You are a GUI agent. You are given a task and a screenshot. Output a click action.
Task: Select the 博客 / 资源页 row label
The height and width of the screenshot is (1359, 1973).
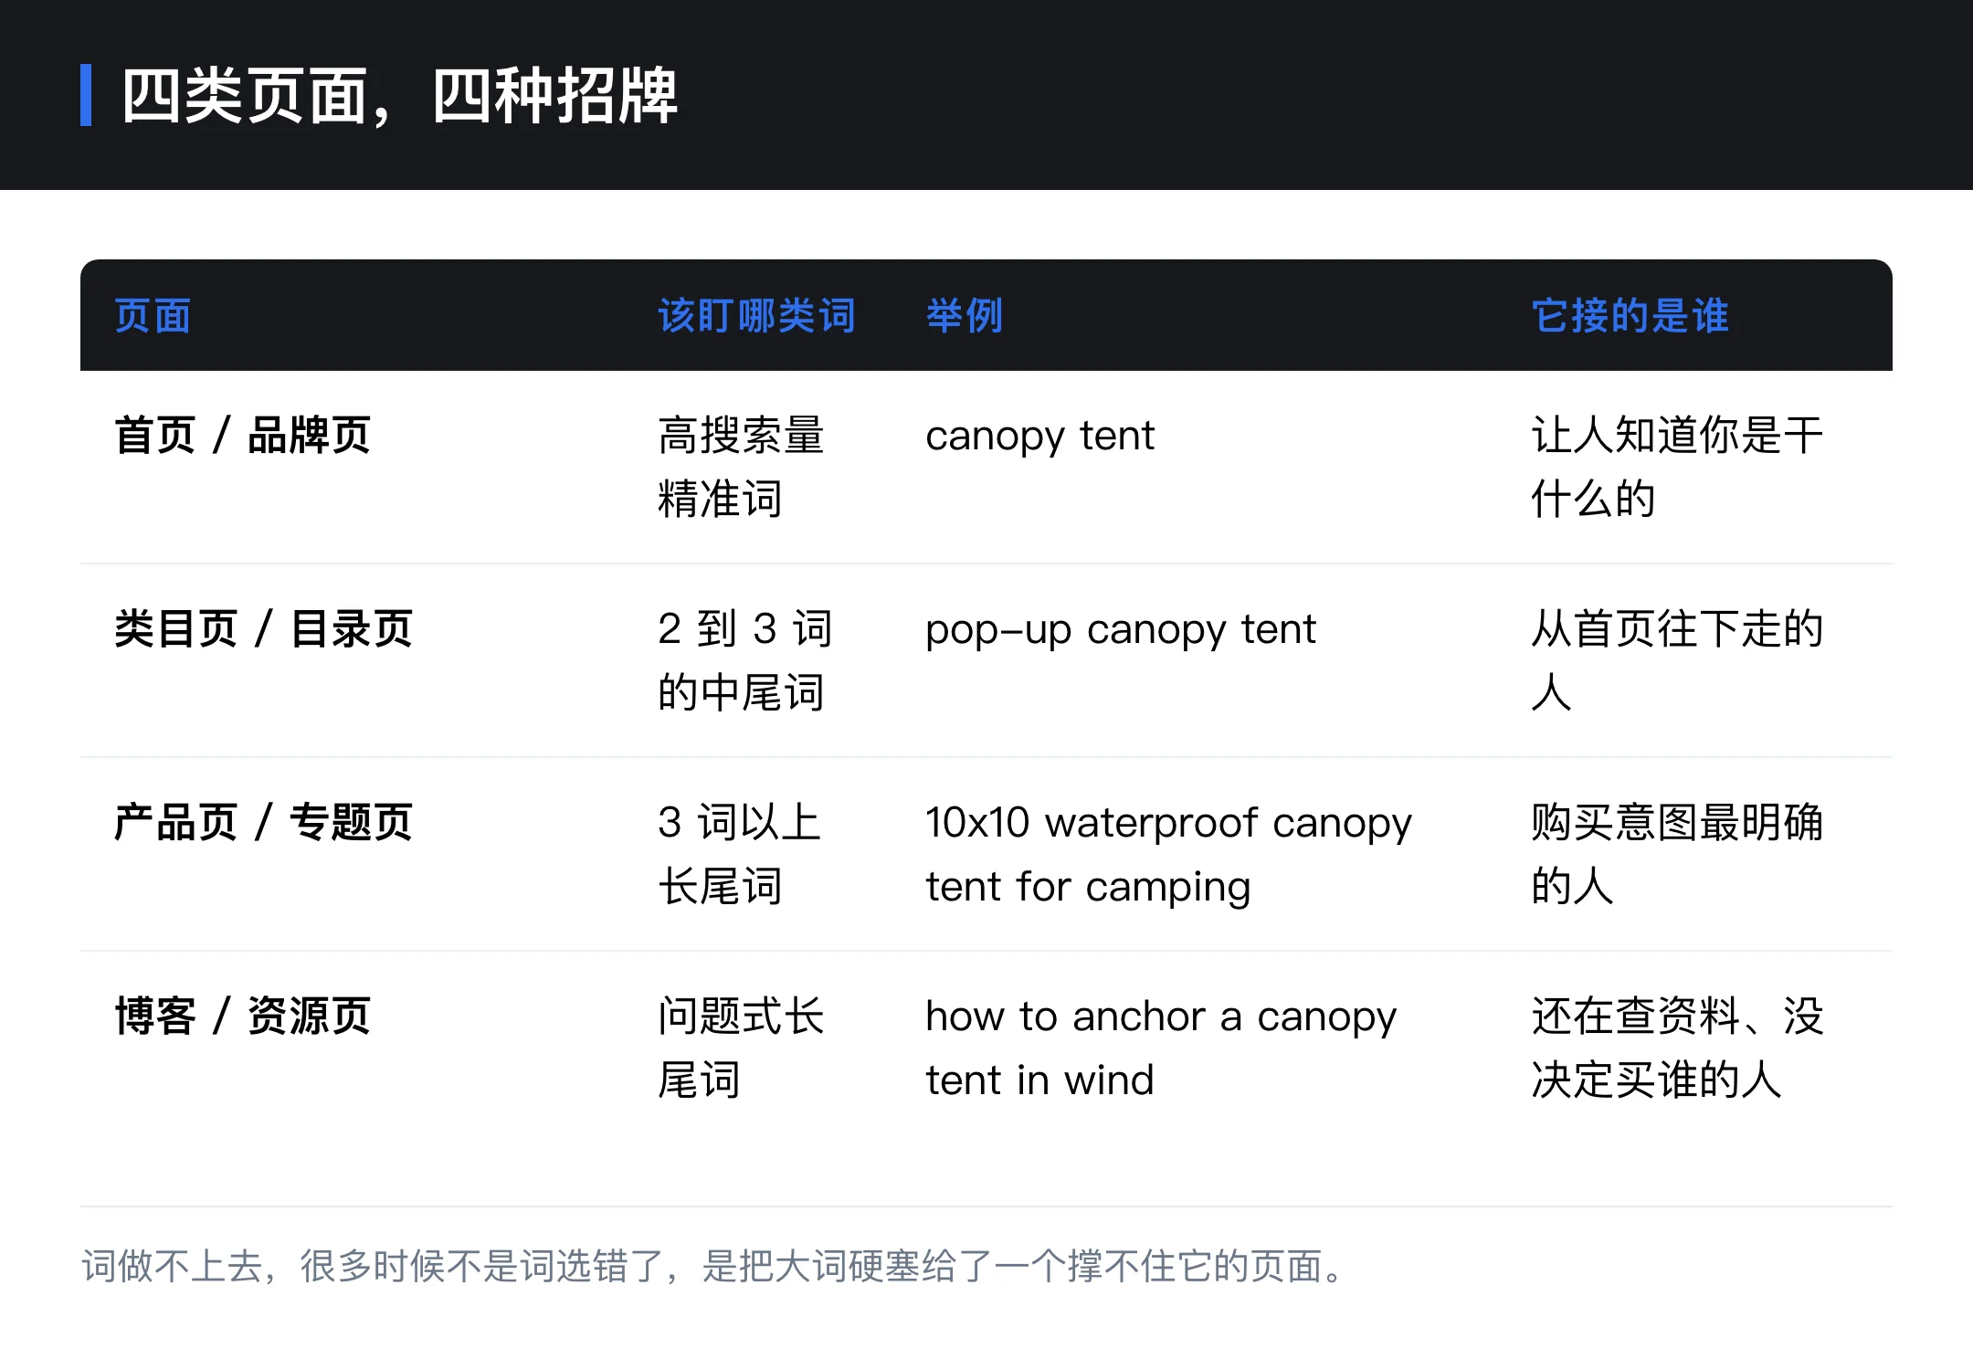coord(242,1016)
